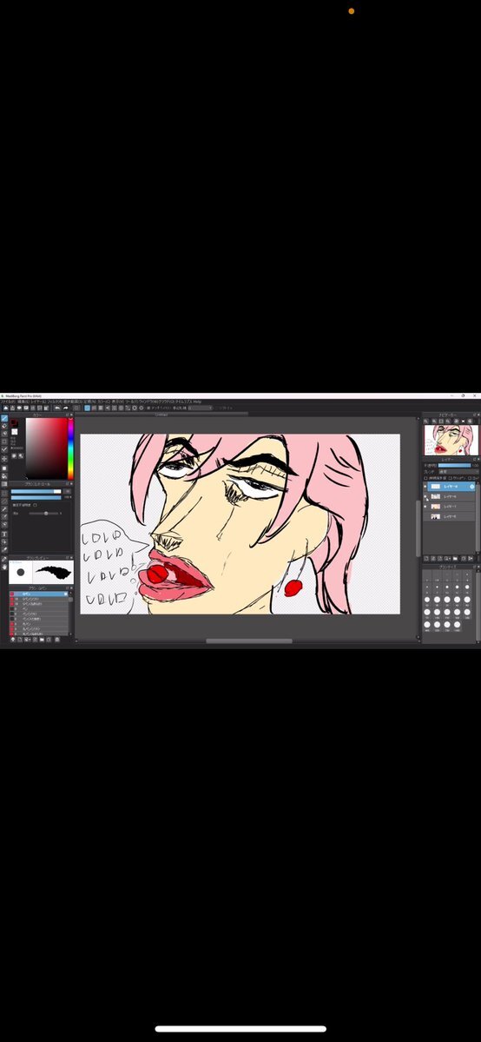Select the Eyedropper tool

4,550
